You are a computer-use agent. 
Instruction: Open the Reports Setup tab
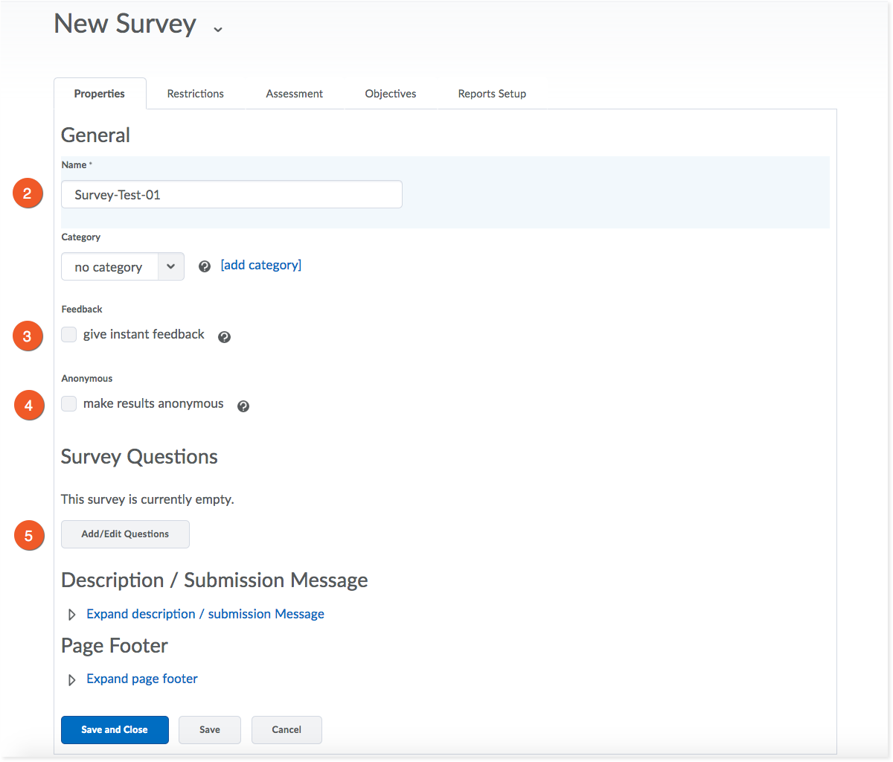pos(492,94)
